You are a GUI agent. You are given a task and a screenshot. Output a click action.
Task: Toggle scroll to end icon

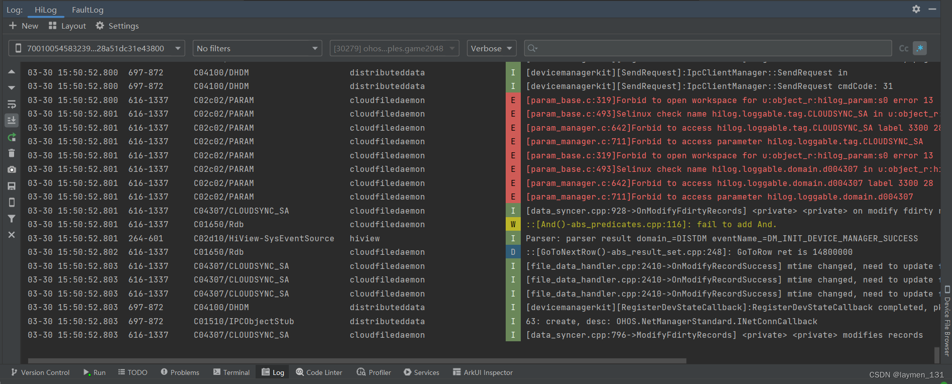(11, 121)
